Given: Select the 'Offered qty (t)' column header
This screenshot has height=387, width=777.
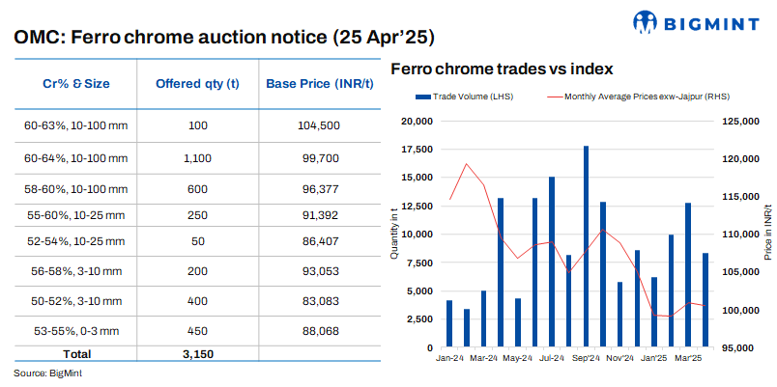Looking at the screenshot, I should click(197, 83).
